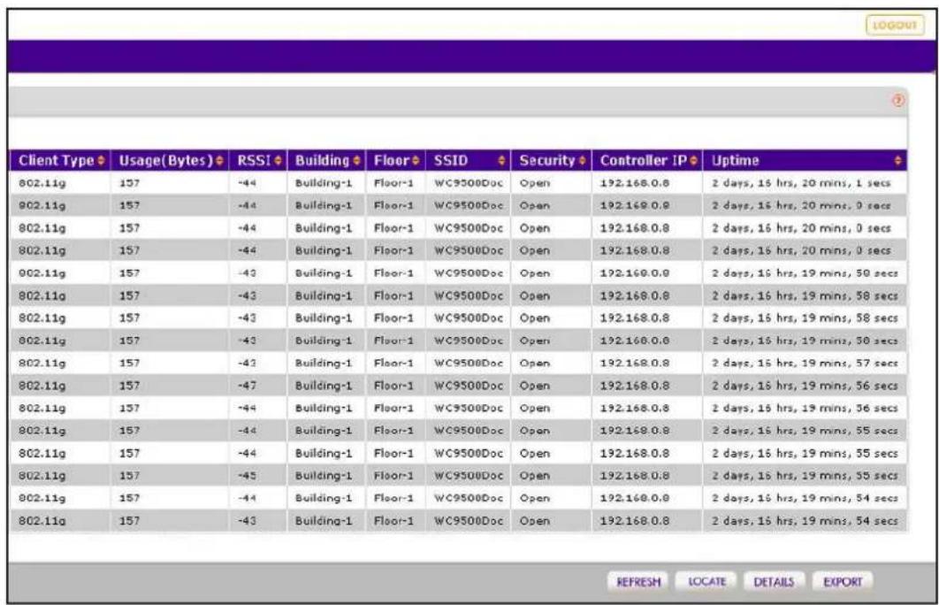The height and width of the screenshot is (605, 939).
Task: Click the Controller IP header label
Action: [643, 160]
